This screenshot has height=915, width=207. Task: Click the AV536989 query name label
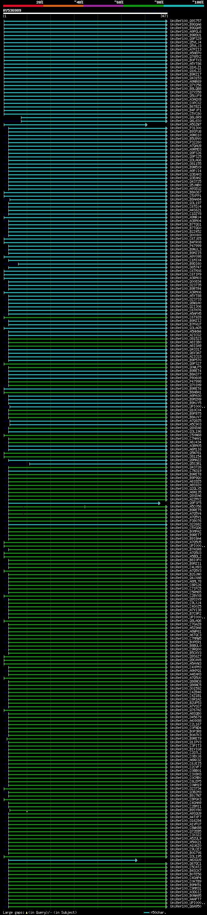(12, 11)
